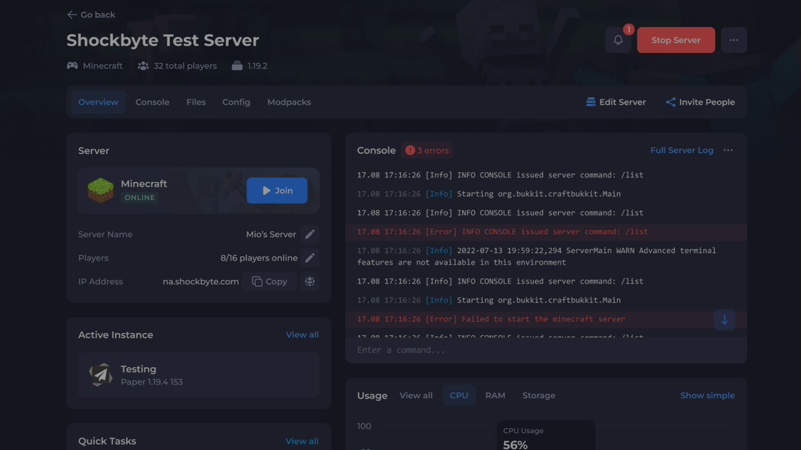This screenshot has width=801, height=450.
Task: Switch usage to RAM tab
Action: pyautogui.click(x=495, y=396)
